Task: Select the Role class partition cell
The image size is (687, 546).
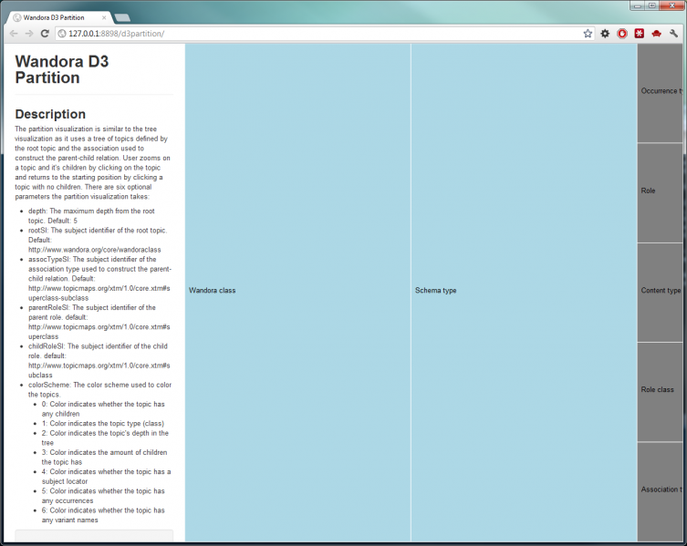Action: (661, 391)
